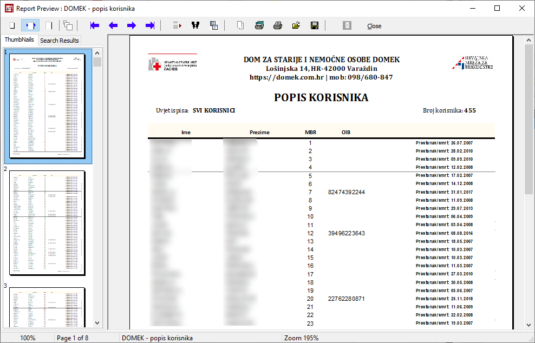Viewport: 535px width, 343px height.
Task: Jump to the first page arrow
Action: point(95,25)
